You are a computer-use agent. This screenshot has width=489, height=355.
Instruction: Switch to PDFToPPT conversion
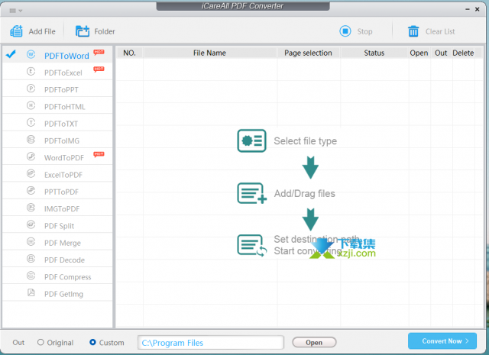coord(57,89)
